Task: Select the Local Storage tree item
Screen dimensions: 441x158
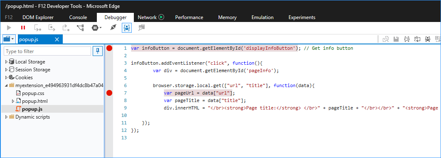Action: pyautogui.click(x=30, y=62)
